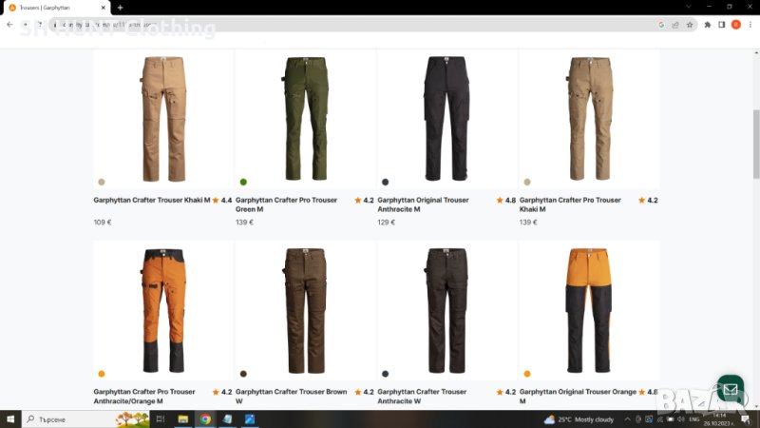The width and height of the screenshot is (760, 428).
Task: Click the Crafter Trouser Brown W product image
Action: point(304,309)
